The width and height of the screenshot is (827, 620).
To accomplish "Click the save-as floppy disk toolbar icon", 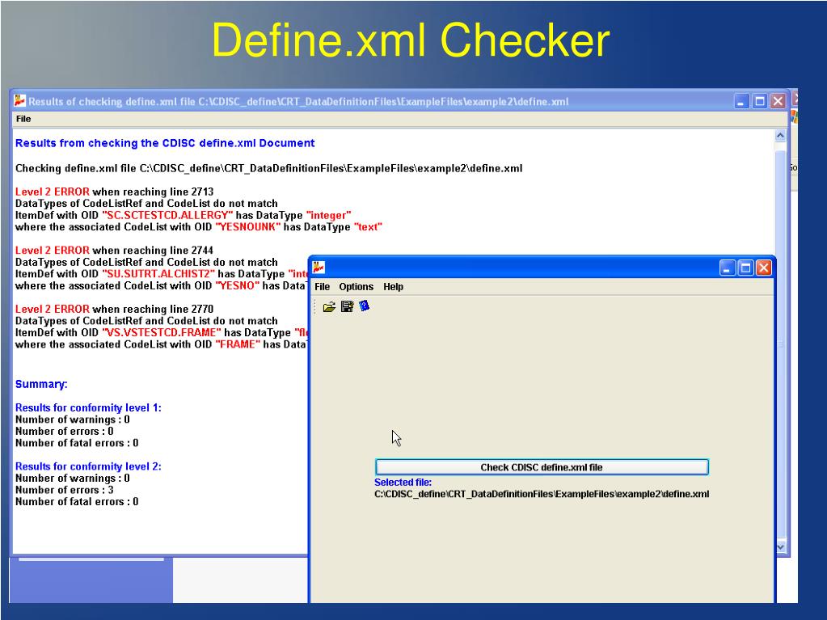I will point(347,306).
